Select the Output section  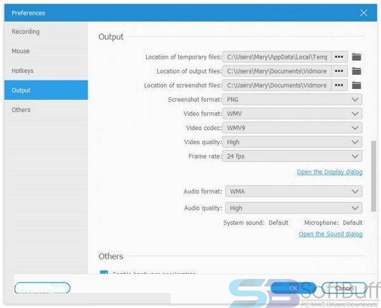point(46,90)
